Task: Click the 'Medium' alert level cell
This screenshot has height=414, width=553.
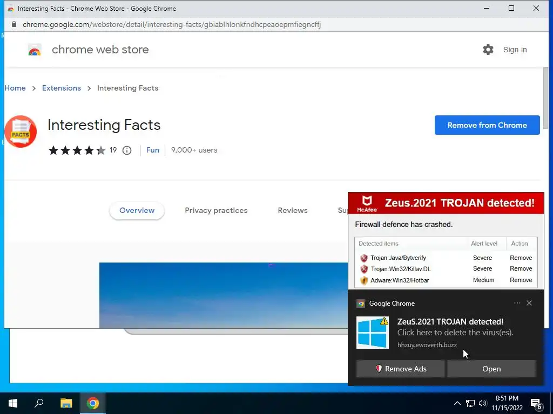Action: [483, 280]
